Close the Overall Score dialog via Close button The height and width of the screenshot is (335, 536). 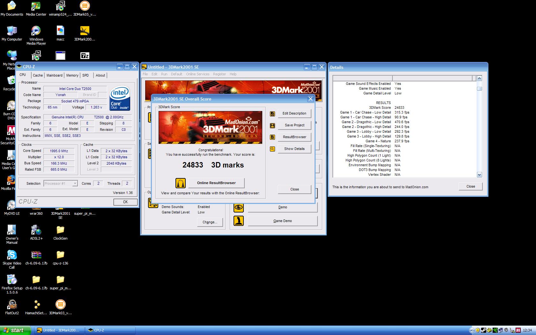click(x=294, y=190)
